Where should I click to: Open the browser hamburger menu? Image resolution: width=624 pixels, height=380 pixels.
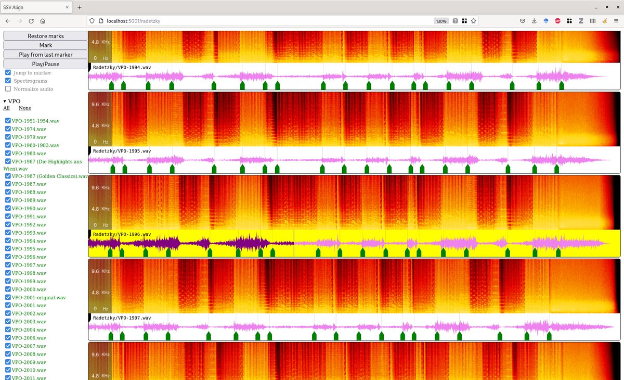[616, 21]
